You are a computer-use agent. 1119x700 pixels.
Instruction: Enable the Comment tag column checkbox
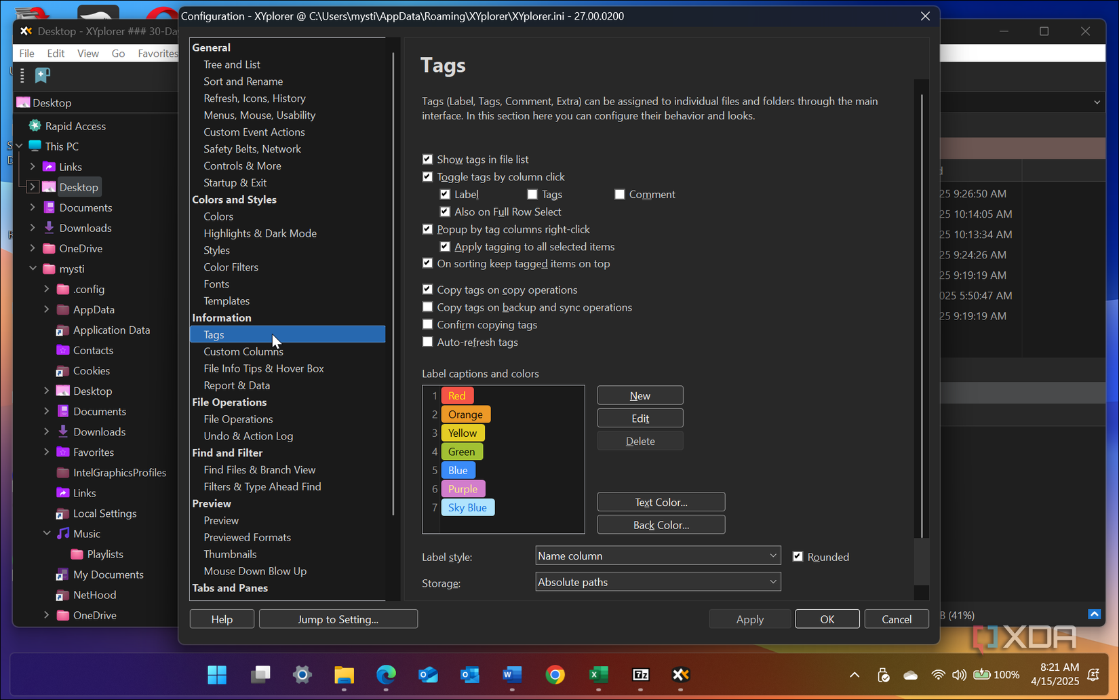tap(619, 194)
